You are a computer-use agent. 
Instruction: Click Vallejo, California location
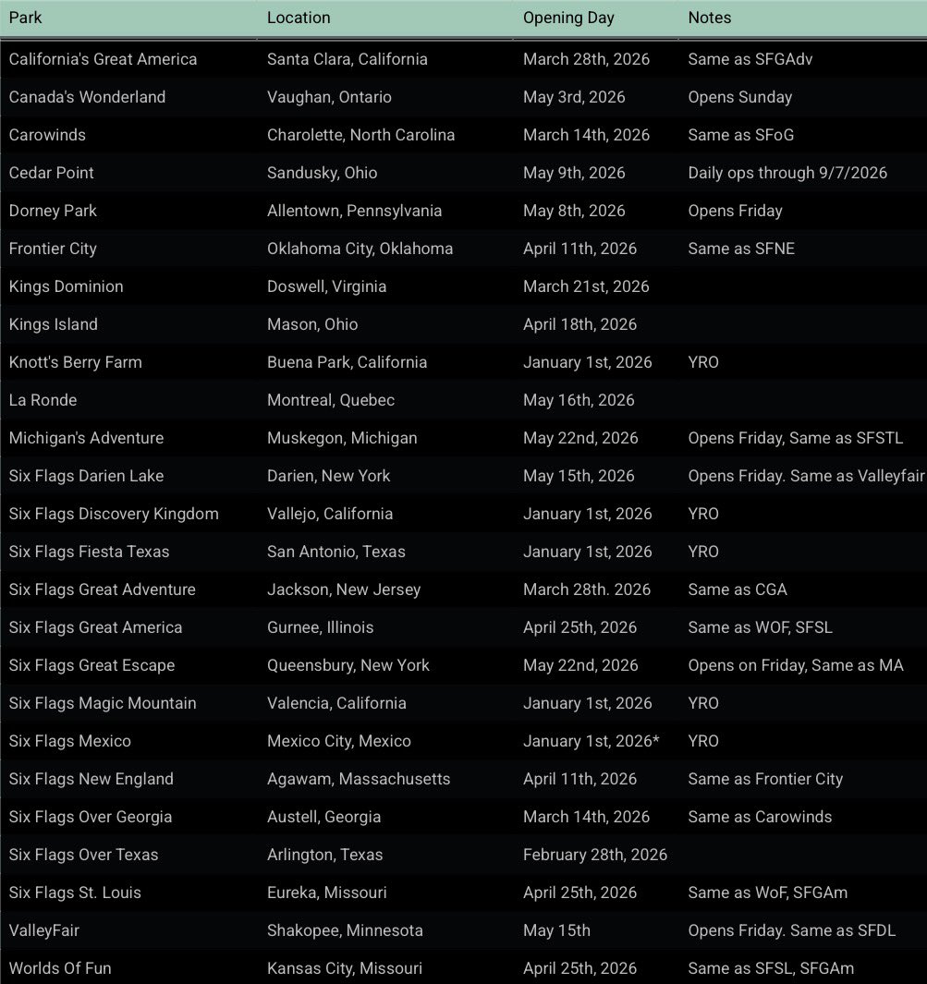(330, 514)
